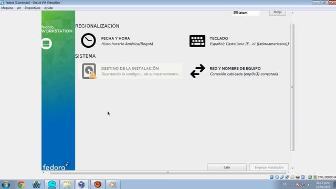Click the installer vertical scrollbar
This screenshot has width=336, height=189.
[292, 87]
